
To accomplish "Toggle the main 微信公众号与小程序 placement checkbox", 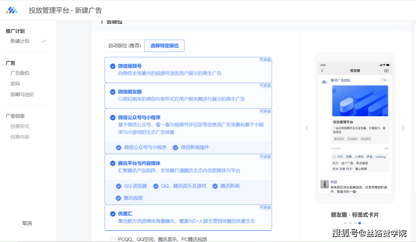I will pyautogui.click(x=113, y=117).
